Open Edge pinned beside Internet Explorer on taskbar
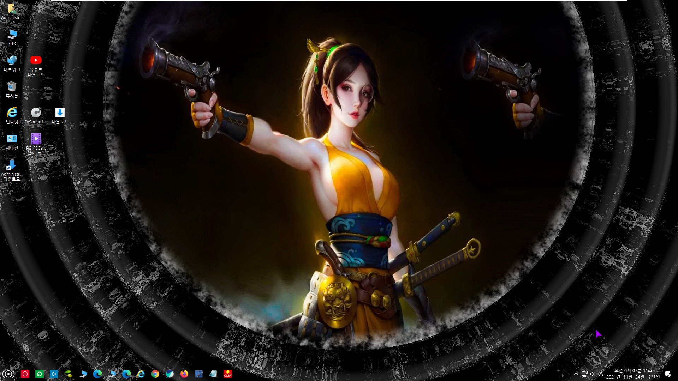The image size is (678, 381). [x=126, y=374]
